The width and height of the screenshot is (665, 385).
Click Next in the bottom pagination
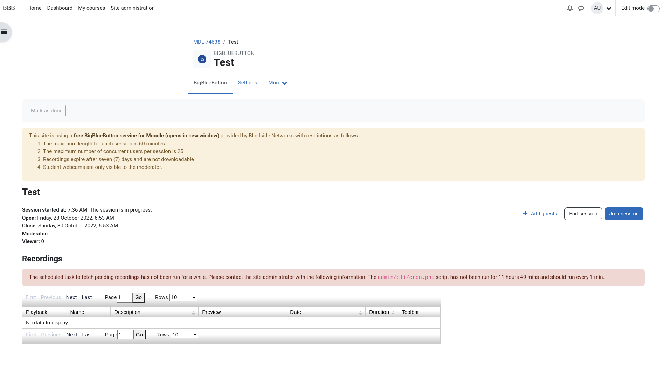tap(71, 335)
